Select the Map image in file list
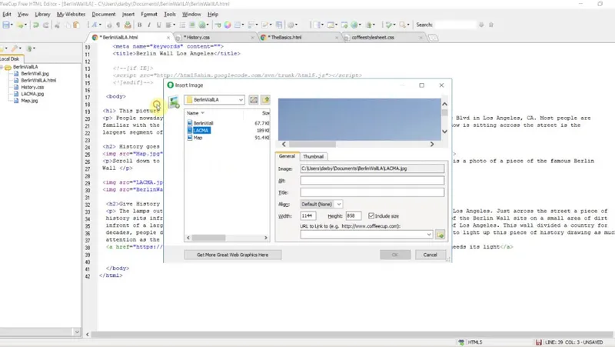This screenshot has height=347, width=615. pos(198,138)
